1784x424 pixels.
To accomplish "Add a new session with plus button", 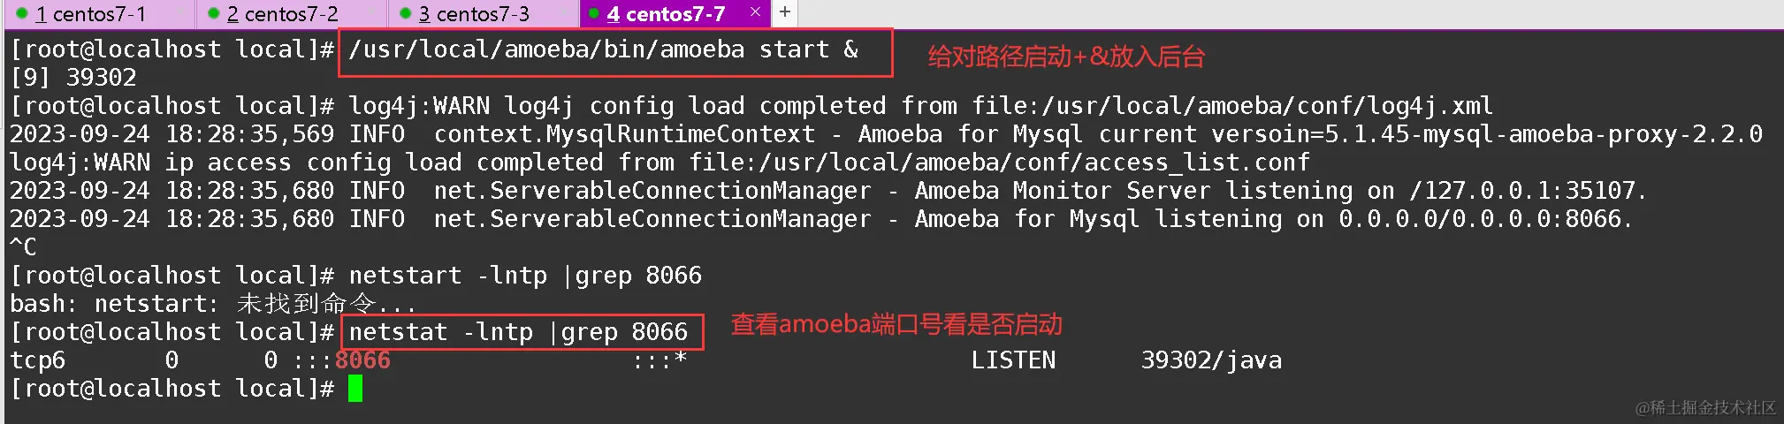I will 784,12.
